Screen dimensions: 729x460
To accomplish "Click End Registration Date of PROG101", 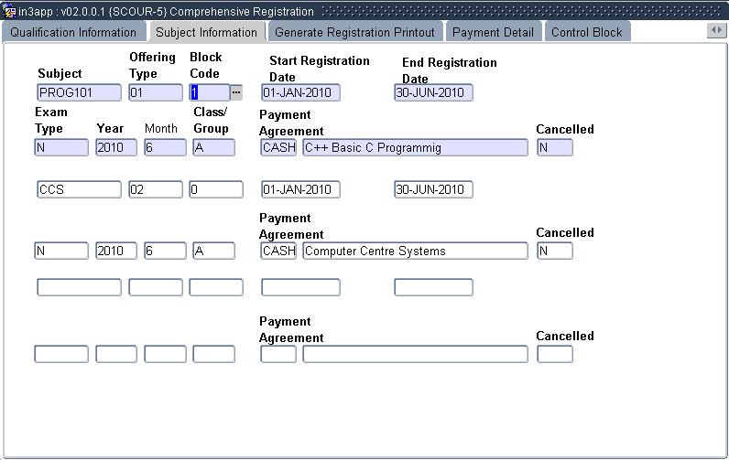I will pos(433,92).
